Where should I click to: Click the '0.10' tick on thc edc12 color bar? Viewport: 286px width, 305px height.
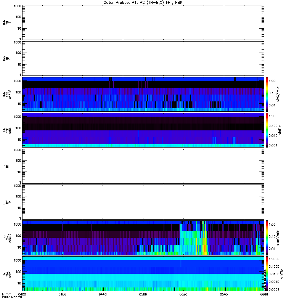(272, 236)
